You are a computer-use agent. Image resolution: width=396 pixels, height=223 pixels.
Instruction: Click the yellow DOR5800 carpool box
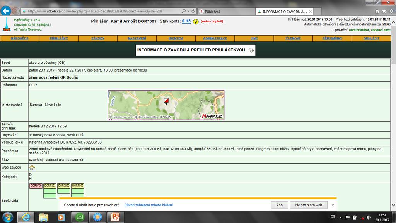pyautogui.click(x=64, y=185)
